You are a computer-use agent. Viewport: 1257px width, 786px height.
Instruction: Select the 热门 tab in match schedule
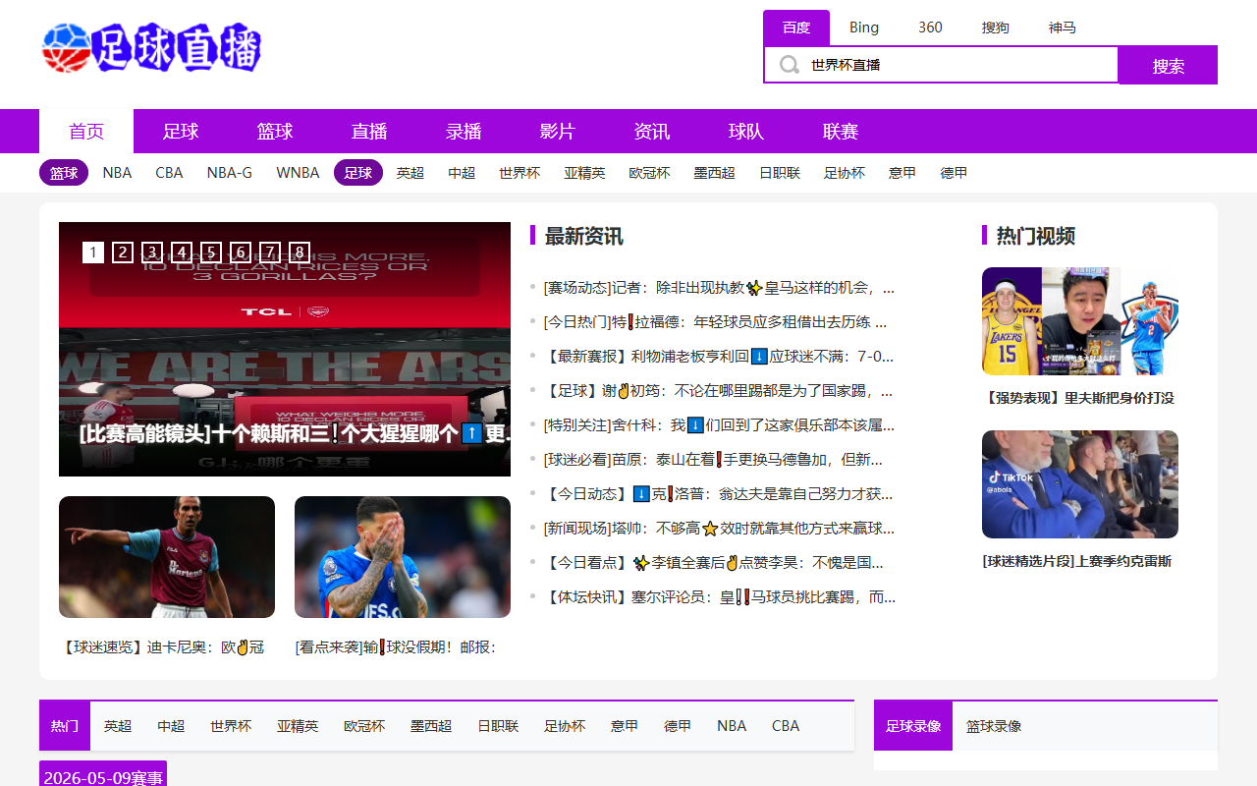(65, 726)
